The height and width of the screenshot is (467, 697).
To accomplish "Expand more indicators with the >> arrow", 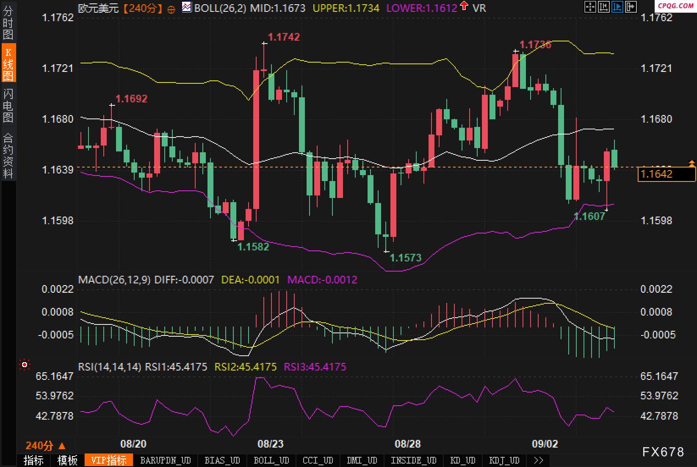I will pos(539,460).
